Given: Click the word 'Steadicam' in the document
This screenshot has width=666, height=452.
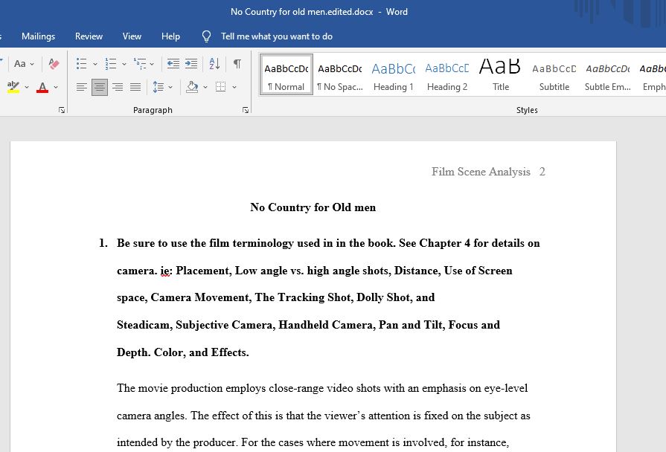Looking at the screenshot, I should [x=144, y=325].
